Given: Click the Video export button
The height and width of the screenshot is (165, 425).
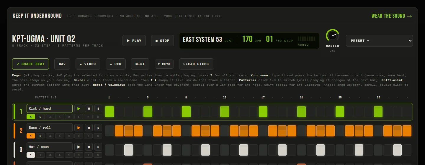Looking at the screenshot, I should pos(88,64).
